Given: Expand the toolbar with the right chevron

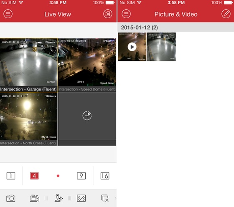Looking at the screenshot, I should point(115,198).
